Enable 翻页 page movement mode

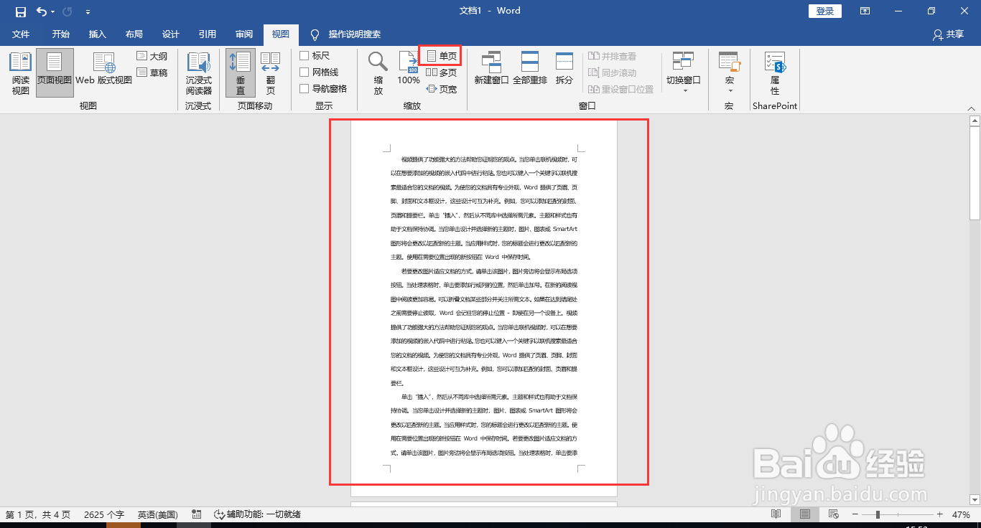[x=271, y=72]
